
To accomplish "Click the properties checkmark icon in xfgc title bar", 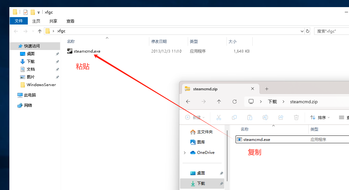I will (x=26, y=12).
